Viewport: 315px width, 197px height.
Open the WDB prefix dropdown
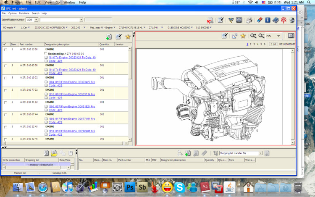[36, 20]
